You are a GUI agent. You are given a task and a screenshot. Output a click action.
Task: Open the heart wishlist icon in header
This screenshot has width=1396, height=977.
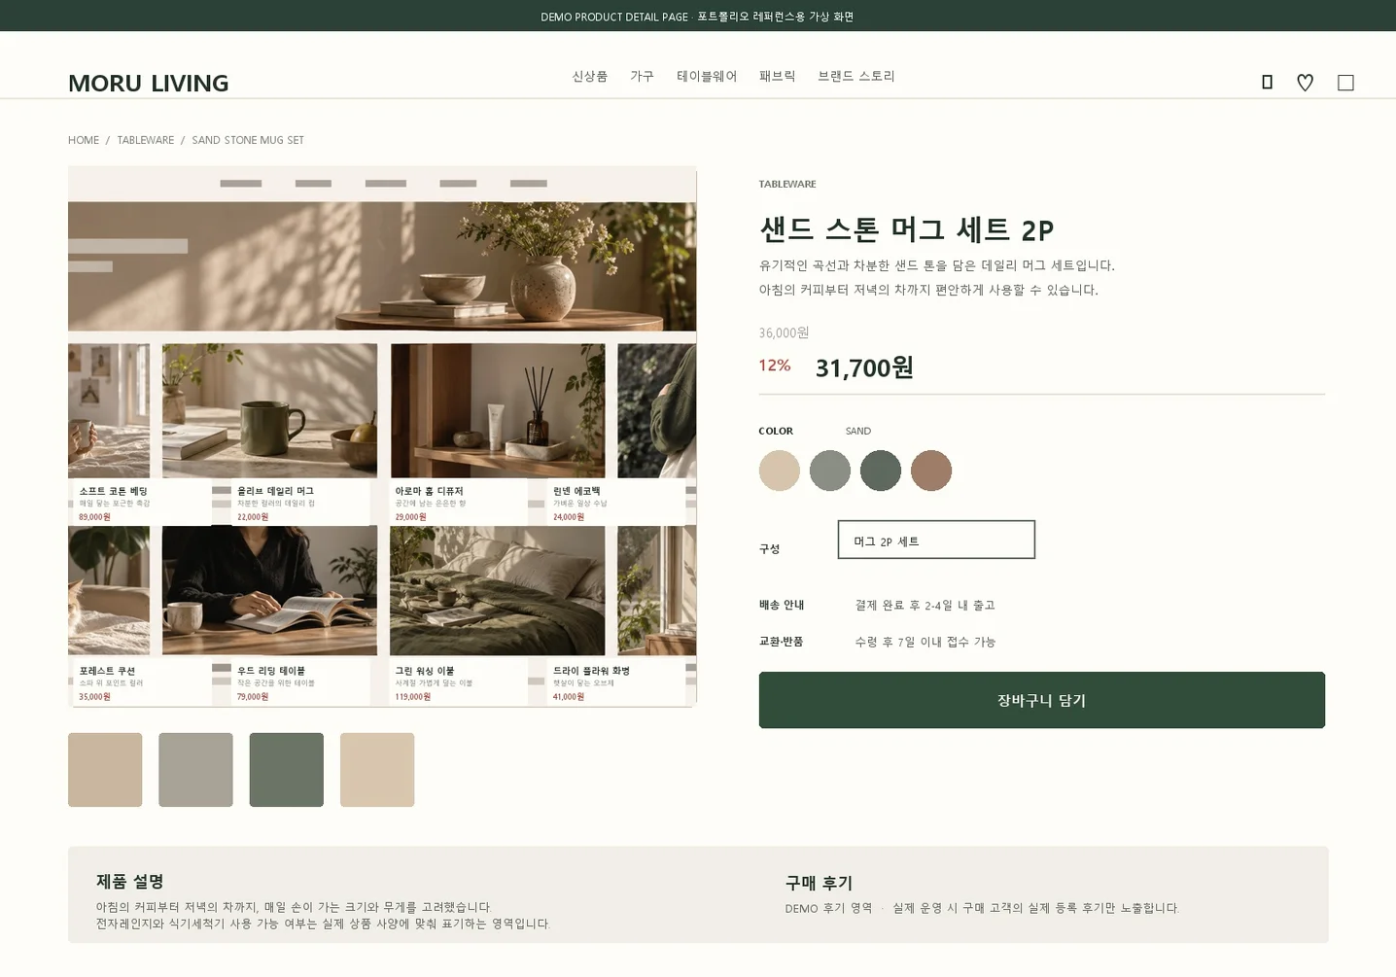pos(1305,83)
